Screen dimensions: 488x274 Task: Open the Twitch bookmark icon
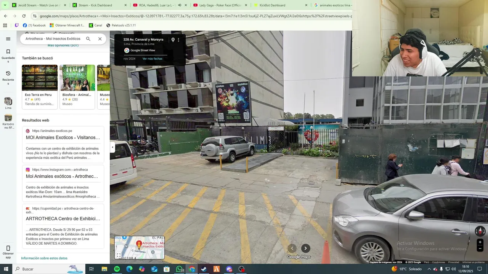click(x=17, y=25)
